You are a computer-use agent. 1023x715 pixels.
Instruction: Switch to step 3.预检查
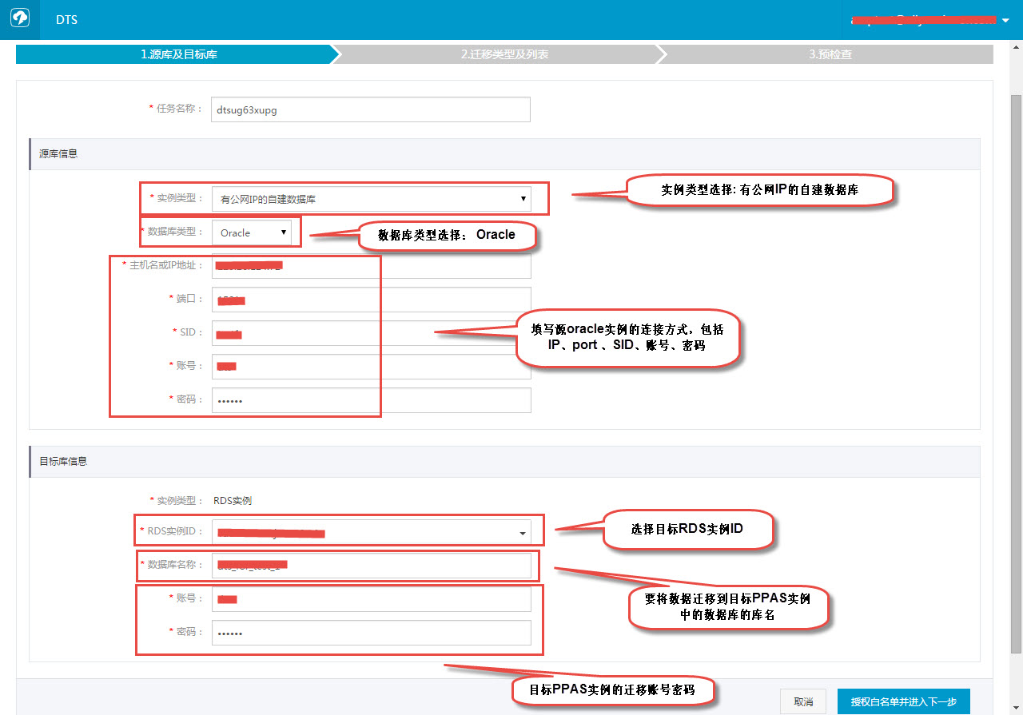(x=829, y=54)
